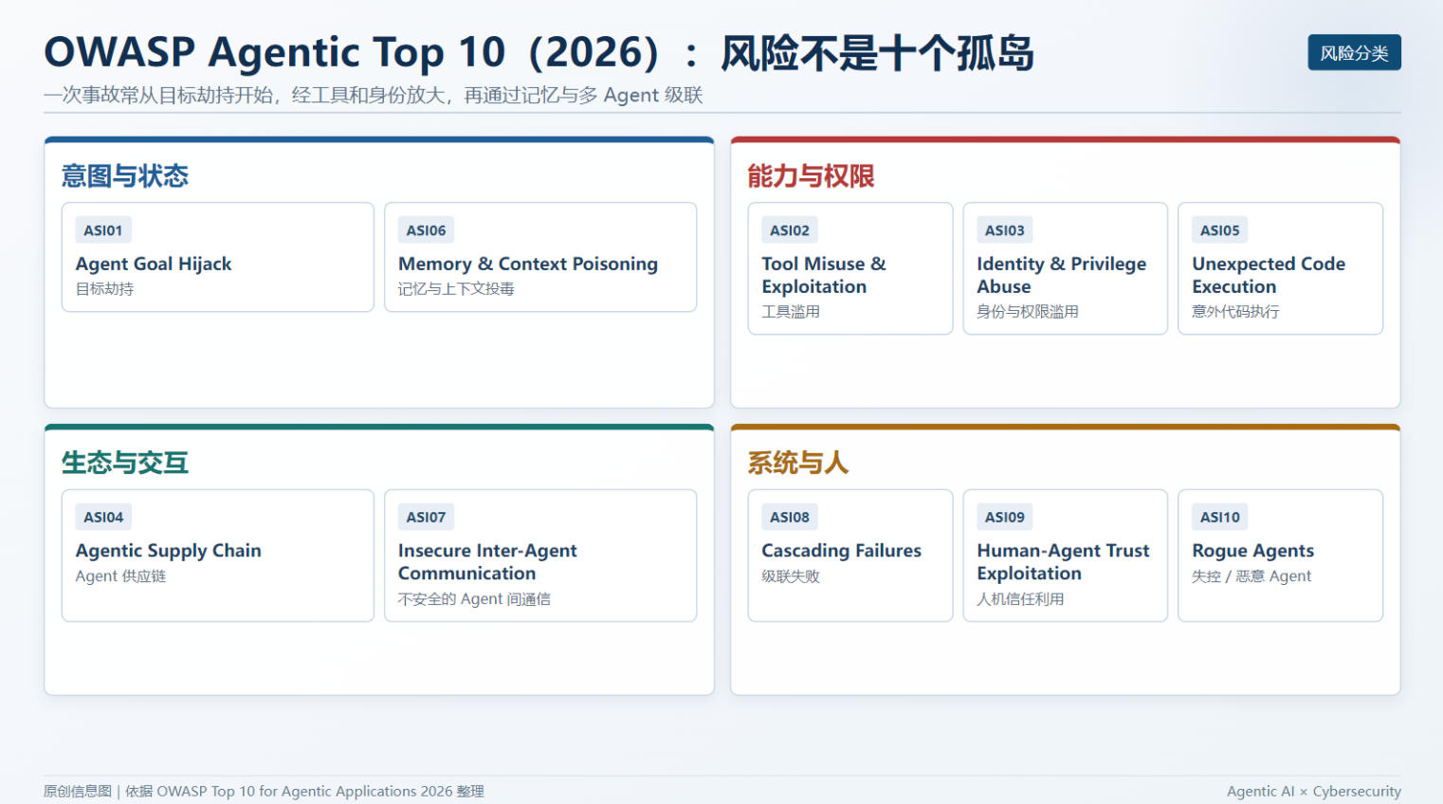
Task: Click the Agentic AI × Cybersecurity footer text
Action: click(x=1314, y=792)
